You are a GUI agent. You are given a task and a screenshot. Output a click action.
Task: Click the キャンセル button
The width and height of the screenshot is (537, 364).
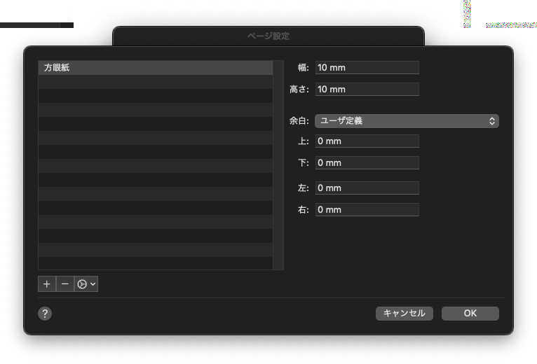(x=405, y=314)
